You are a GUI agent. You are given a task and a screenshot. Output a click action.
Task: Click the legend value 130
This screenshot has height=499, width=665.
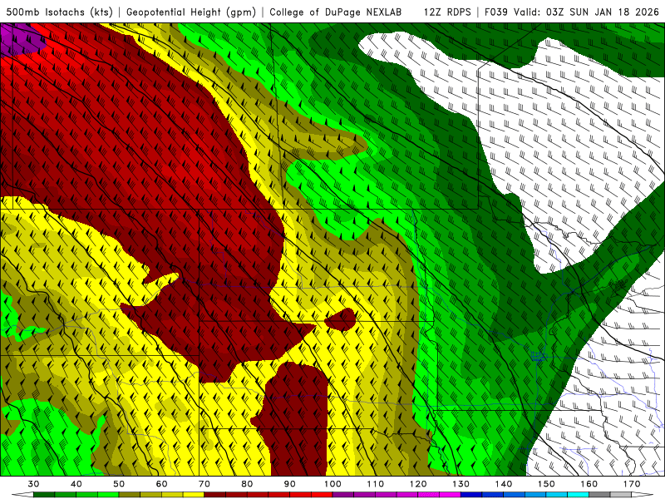[x=461, y=484]
